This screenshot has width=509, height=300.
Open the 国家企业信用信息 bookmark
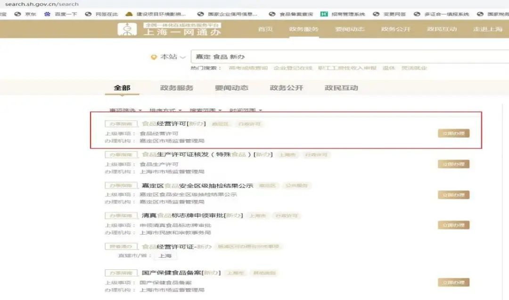pos(200,14)
